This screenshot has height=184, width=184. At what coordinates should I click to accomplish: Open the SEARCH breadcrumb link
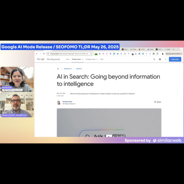coord(79,69)
